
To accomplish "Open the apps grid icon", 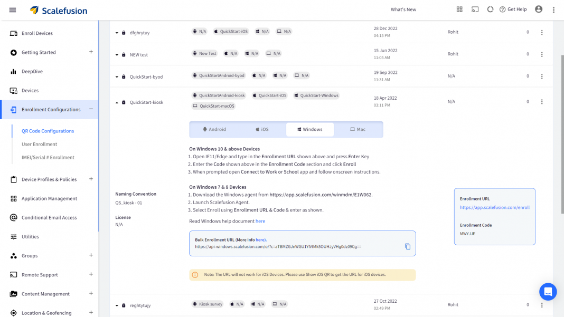I will (459, 9).
